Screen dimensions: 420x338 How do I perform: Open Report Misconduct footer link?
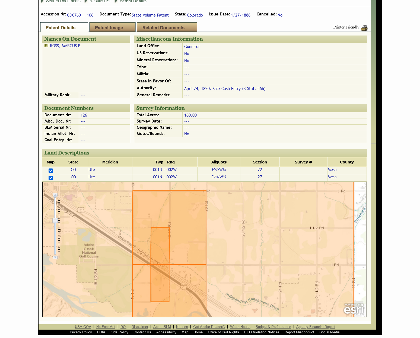click(299, 332)
